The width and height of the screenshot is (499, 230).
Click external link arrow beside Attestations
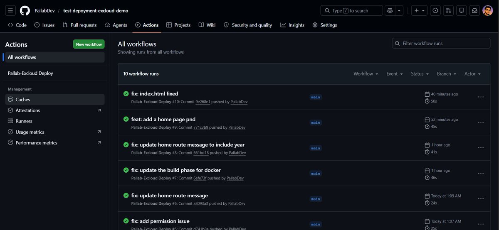tap(99, 110)
